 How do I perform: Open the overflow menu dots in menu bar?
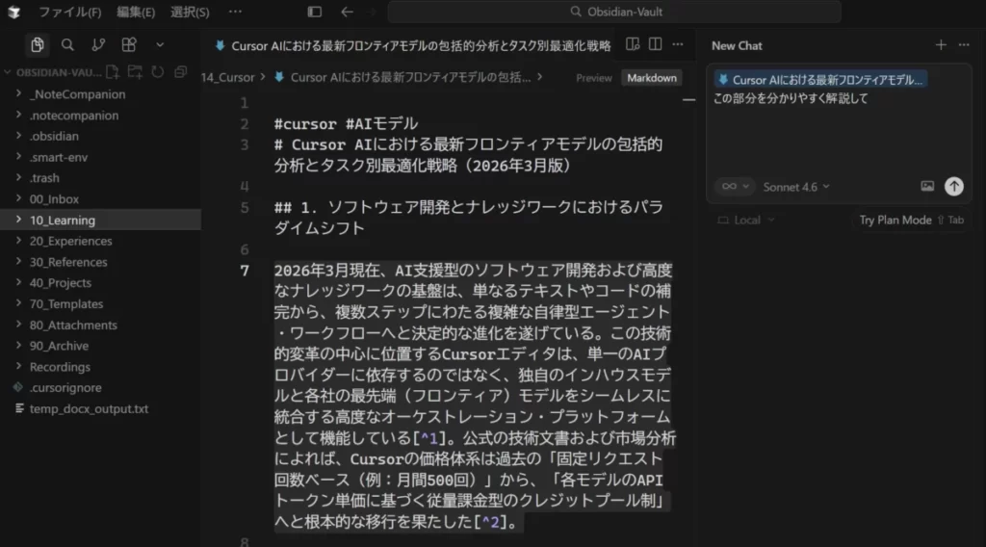click(x=235, y=12)
